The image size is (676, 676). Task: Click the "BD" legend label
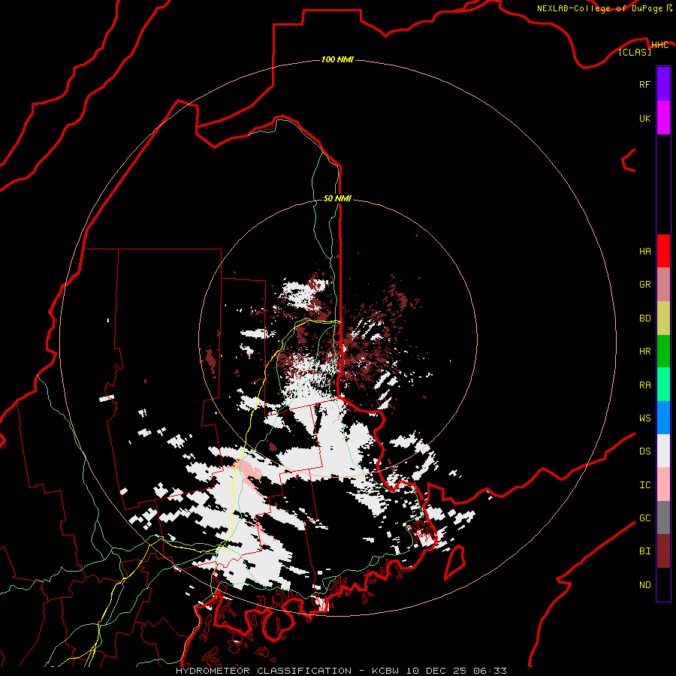pos(644,318)
